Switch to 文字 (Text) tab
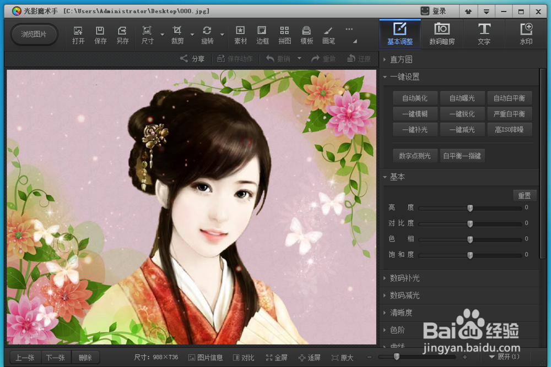 484,34
